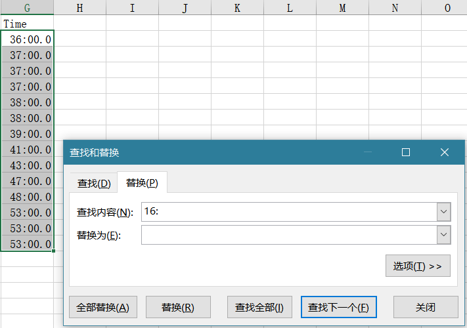Select the cell showing 41:00.0
Viewport: 467px width, 328px height.
27,150
